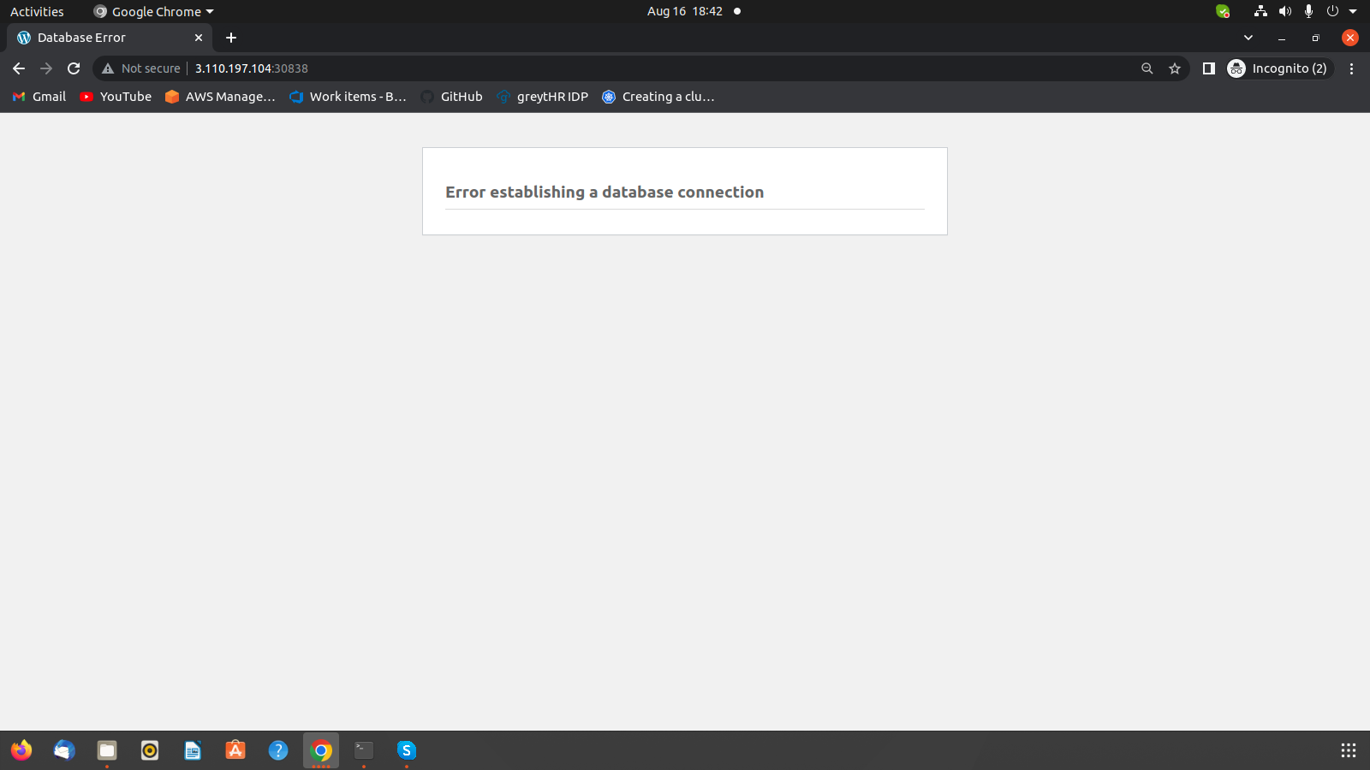This screenshot has width=1370, height=770.
Task: Launch Terminal from the dock
Action: pos(364,750)
